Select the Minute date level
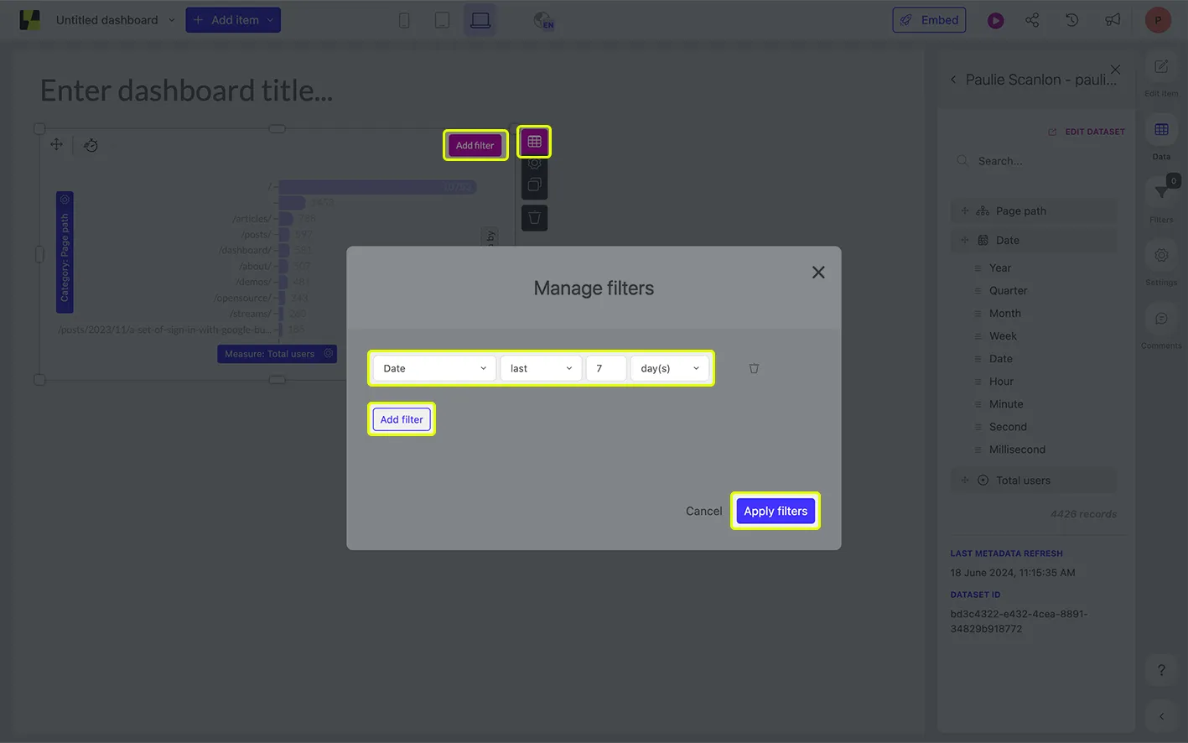Screen dimensions: 1188x743 [x=1006, y=403]
